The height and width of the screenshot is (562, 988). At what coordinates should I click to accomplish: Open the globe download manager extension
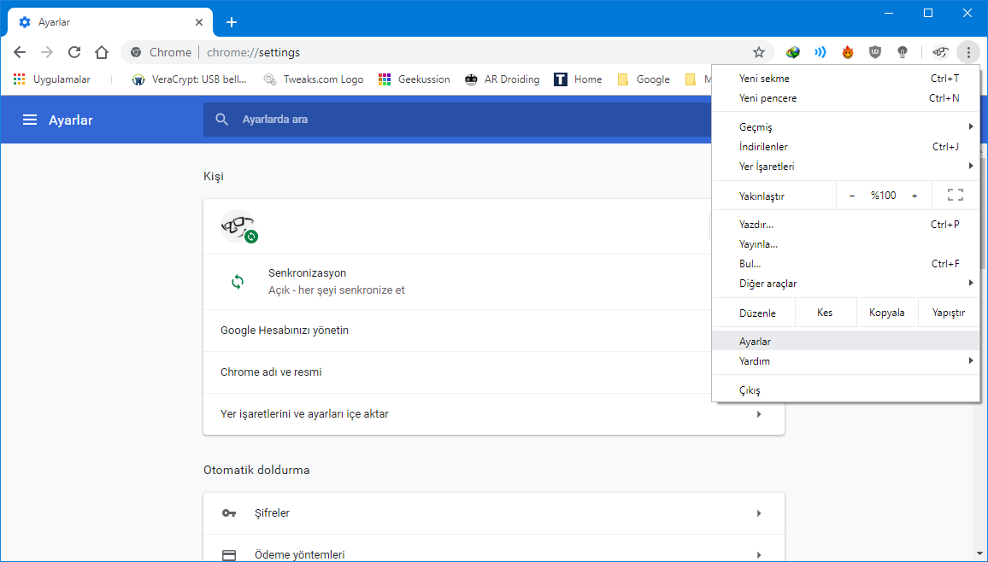pos(792,52)
